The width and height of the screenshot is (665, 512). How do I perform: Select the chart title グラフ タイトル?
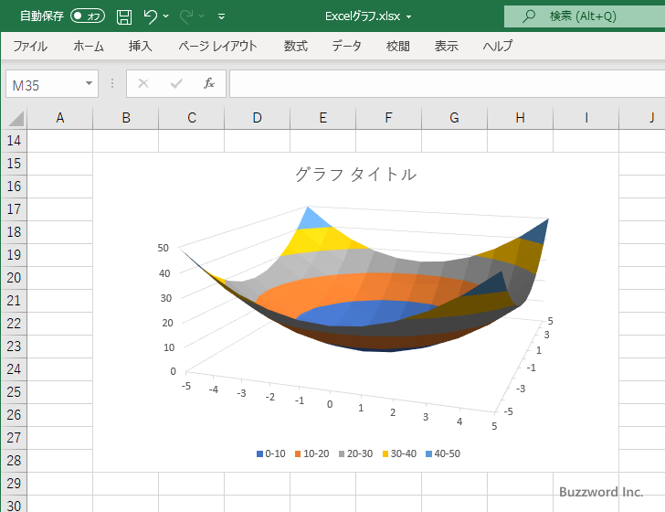355,174
